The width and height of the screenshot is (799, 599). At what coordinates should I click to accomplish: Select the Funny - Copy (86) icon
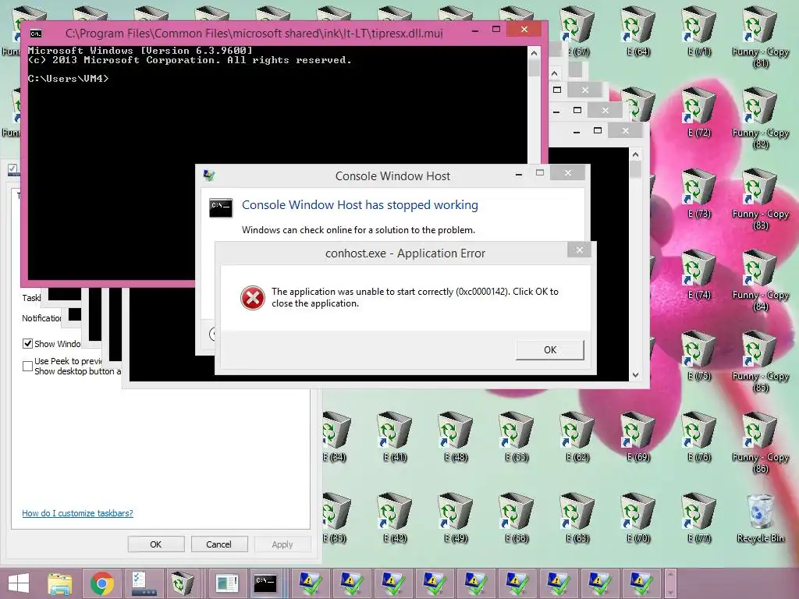(x=760, y=443)
